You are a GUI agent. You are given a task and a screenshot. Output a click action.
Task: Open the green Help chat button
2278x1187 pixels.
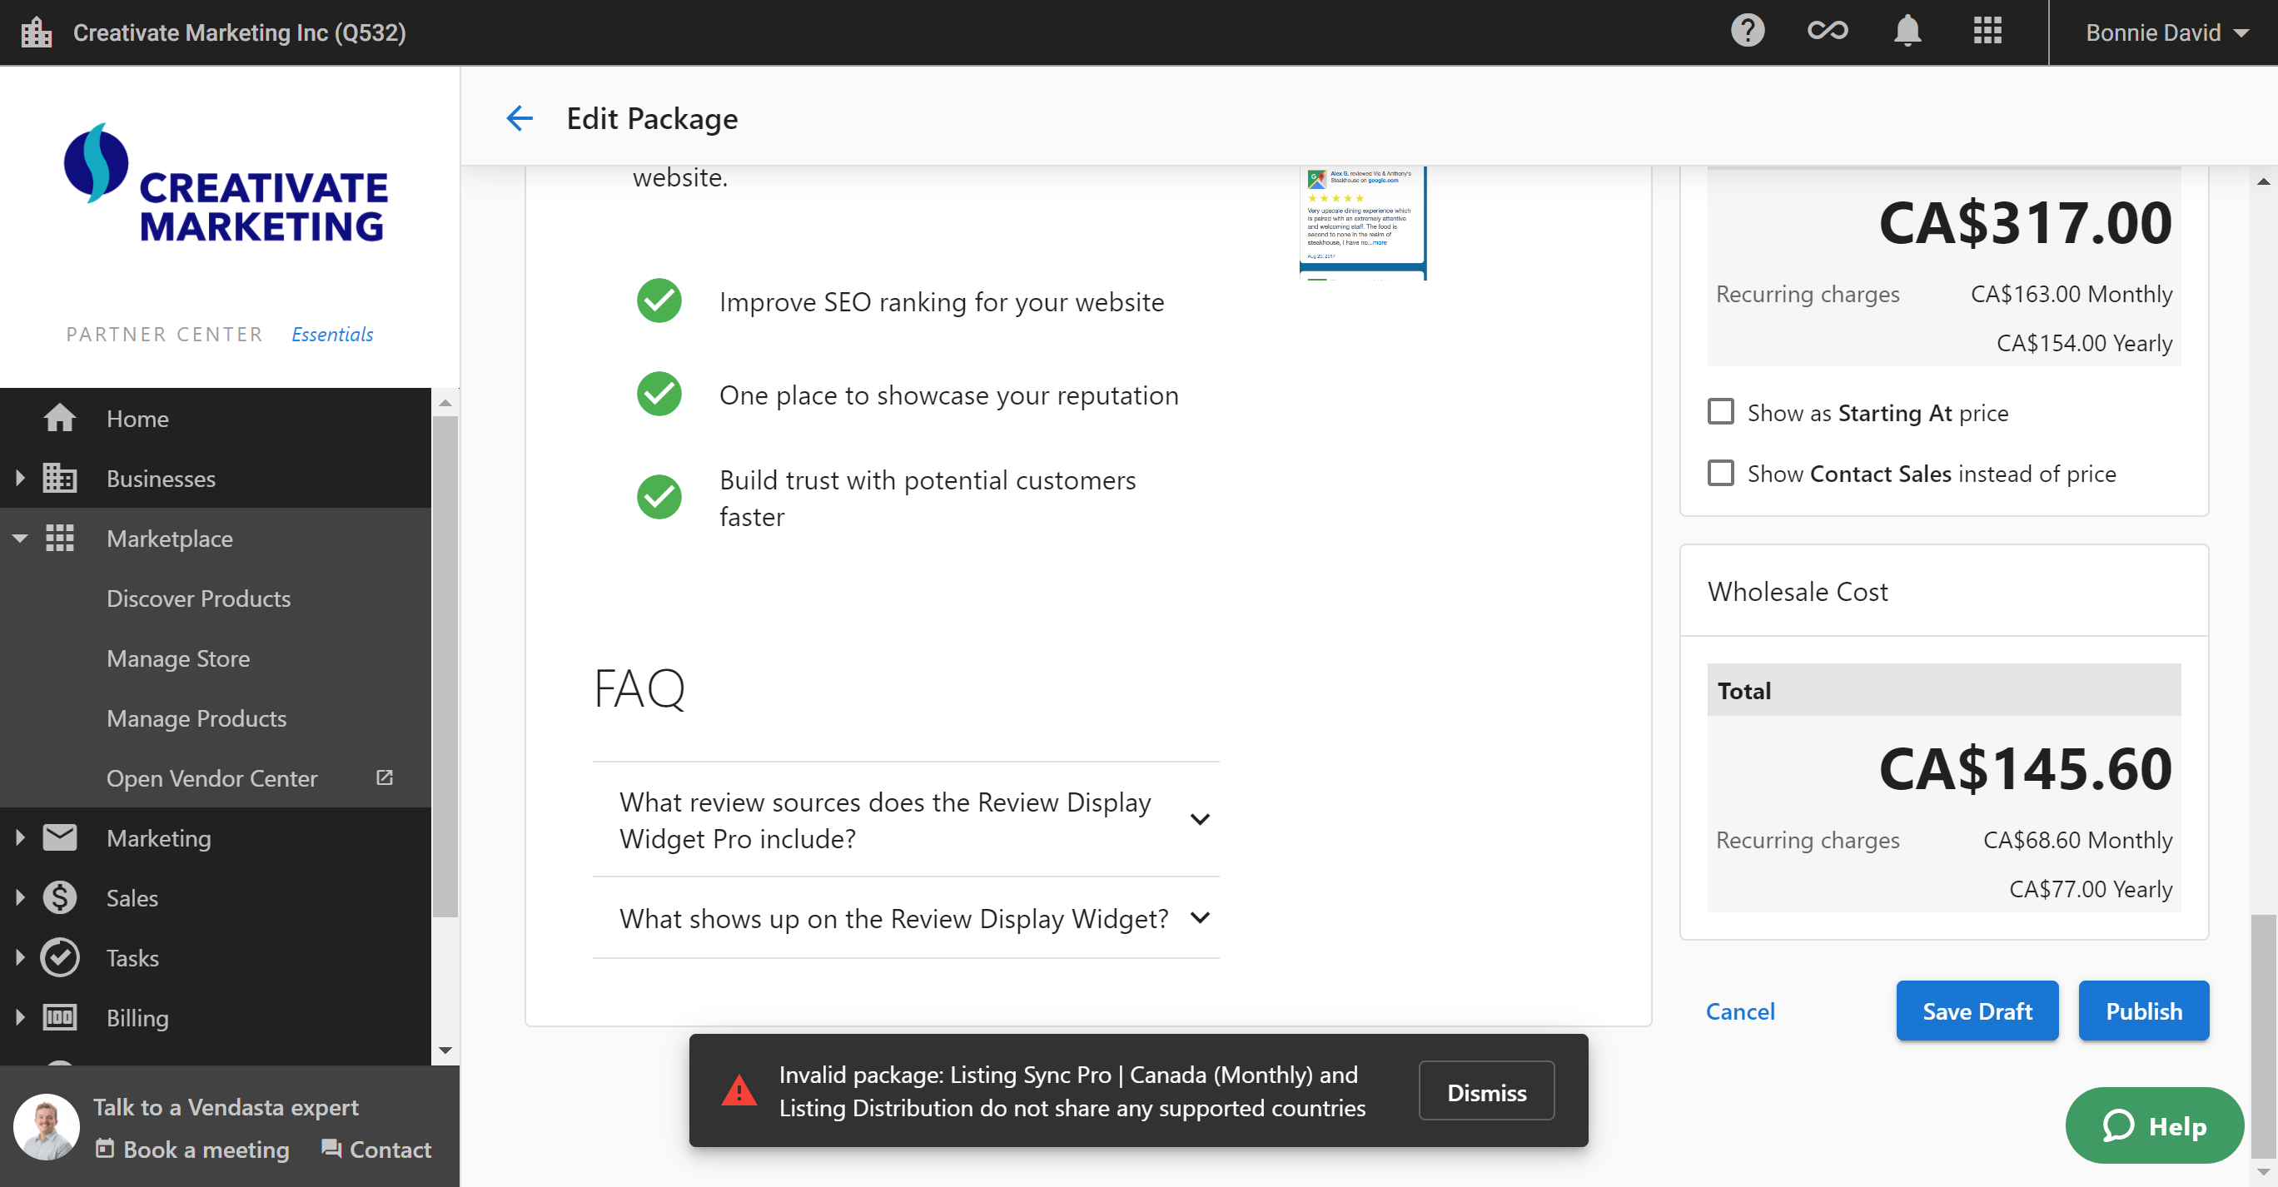click(x=2154, y=1126)
